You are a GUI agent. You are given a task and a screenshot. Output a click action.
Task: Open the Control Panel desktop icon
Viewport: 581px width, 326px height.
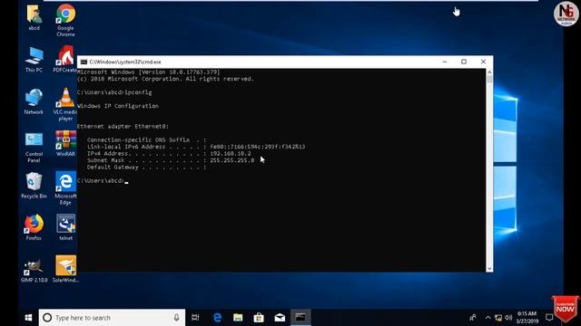point(34,147)
